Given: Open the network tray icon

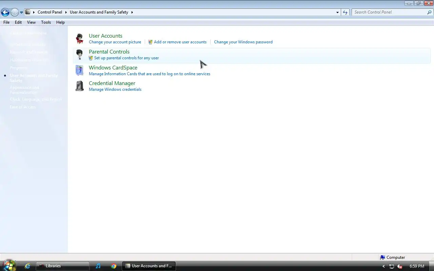Looking at the screenshot, I should pos(392,266).
